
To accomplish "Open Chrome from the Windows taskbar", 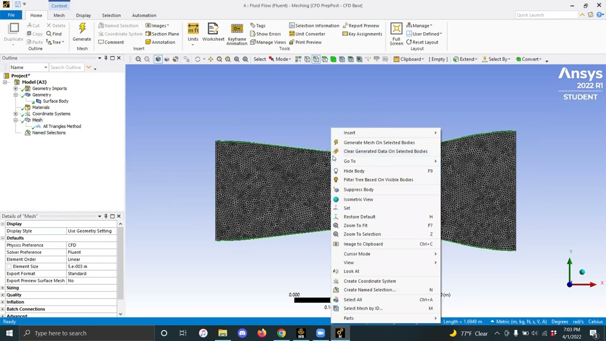I will click(x=281, y=333).
